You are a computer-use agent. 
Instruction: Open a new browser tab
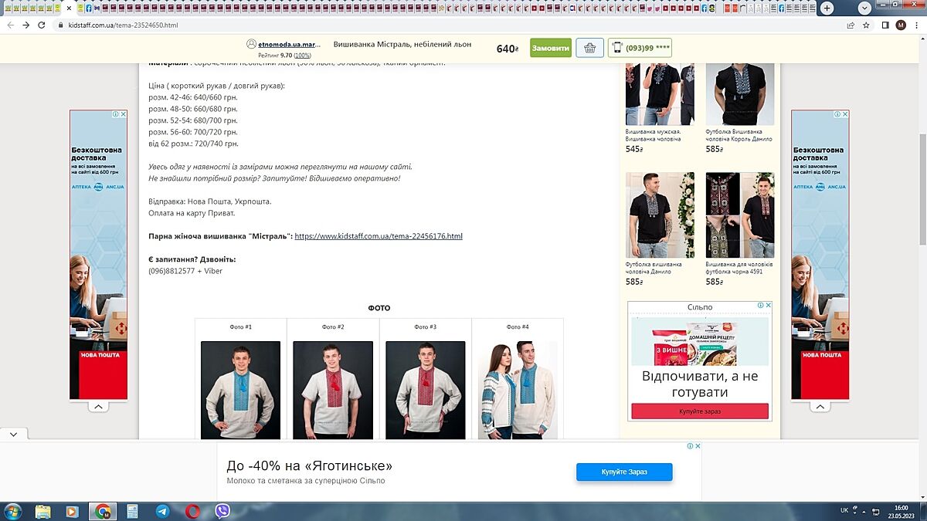pyautogui.click(x=827, y=8)
